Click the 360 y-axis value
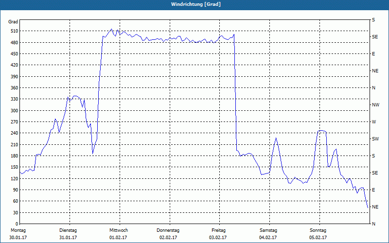This screenshot has width=389, height=243. [x=15, y=88]
